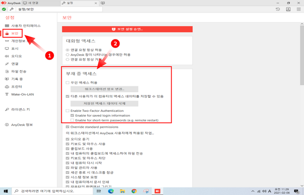304x195 pixels.
Task: Launch Google Chrome from taskbar
Action: (x=134, y=191)
